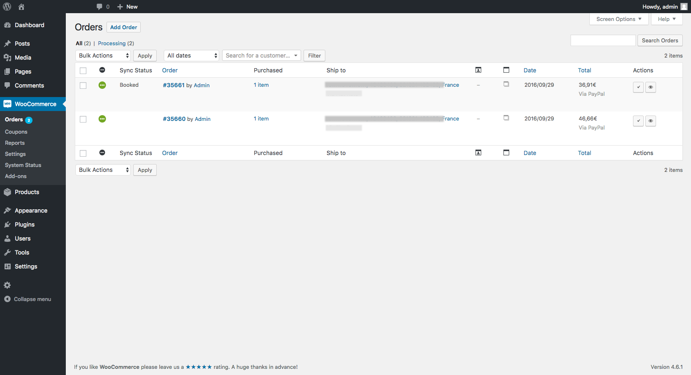Open WooCommerce Settings submenu item
Image resolution: width=691 pixels, height=375 pixels.
(x=15, y=154)
